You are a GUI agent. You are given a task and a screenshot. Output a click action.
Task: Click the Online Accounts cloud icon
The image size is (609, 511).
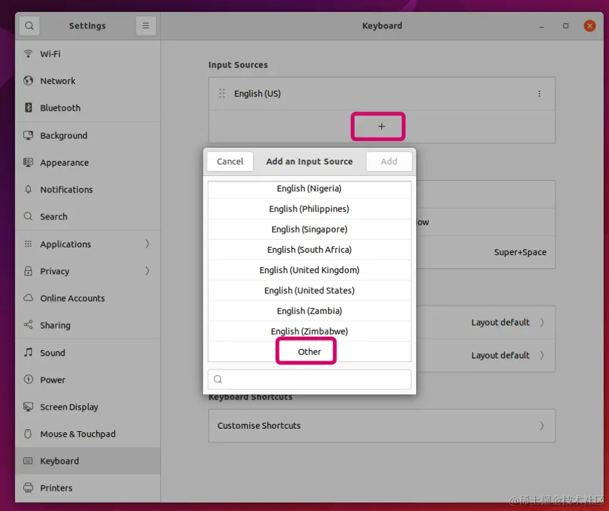click(28, 298)
